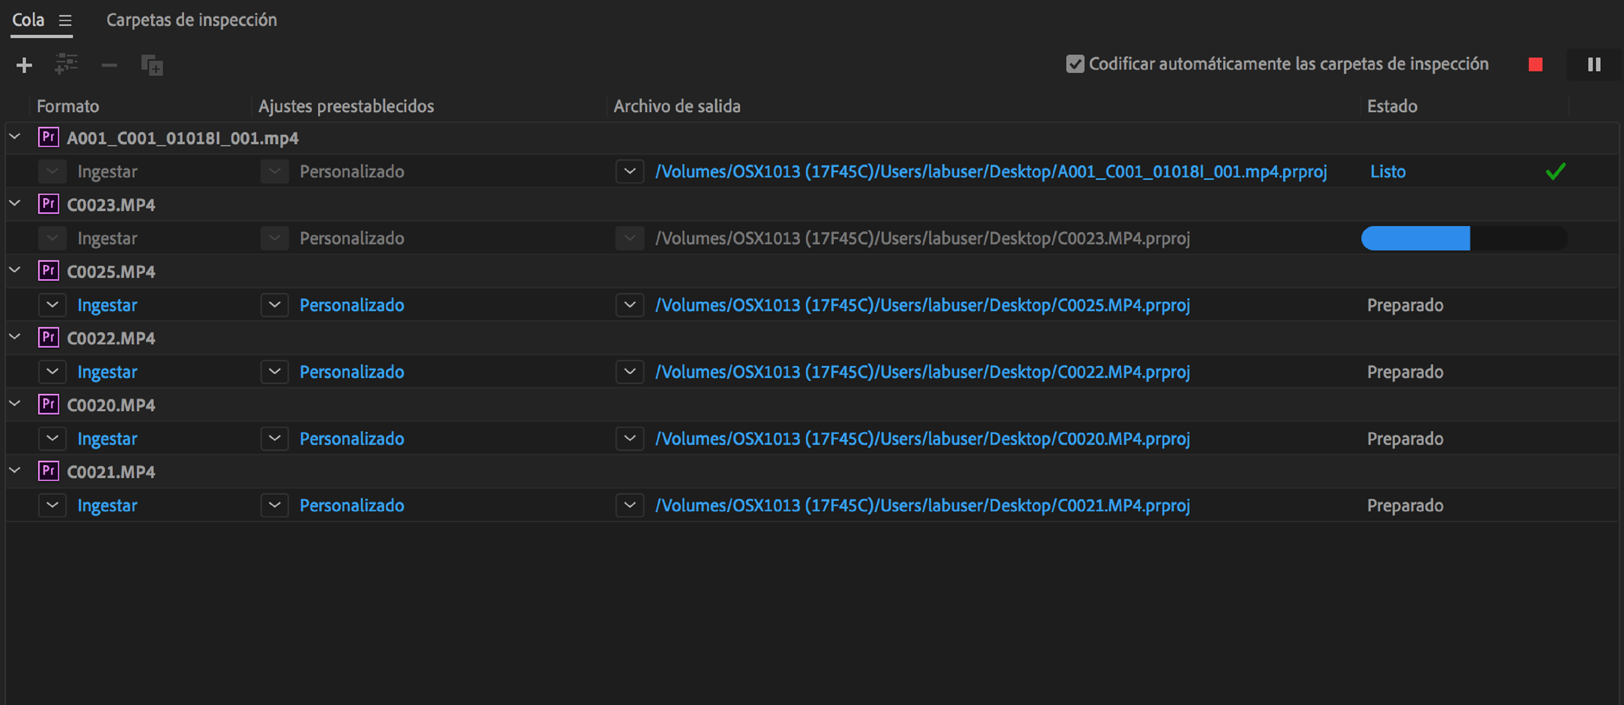Collapse the A001_C001_01018I_001.mp4 item
Screen dimensions: 1624x705
click(15, 137)
